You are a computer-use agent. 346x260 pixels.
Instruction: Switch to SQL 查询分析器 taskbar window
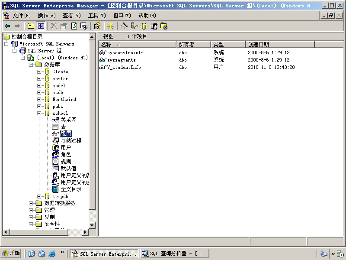(x=175, y=253)
